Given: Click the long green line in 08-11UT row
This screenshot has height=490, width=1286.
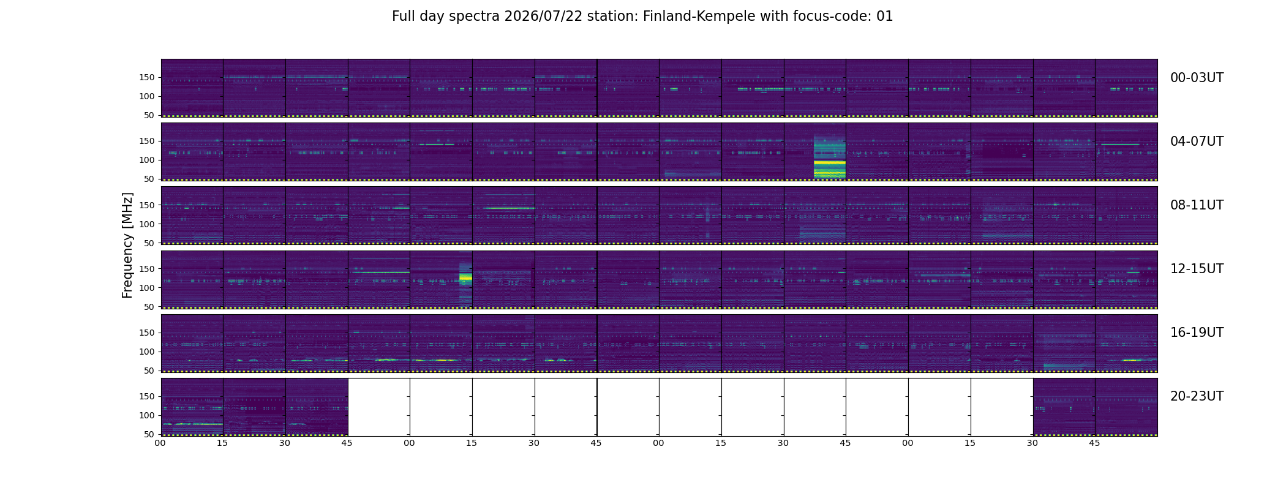Looking at the screenshot, I should [508, 208].
